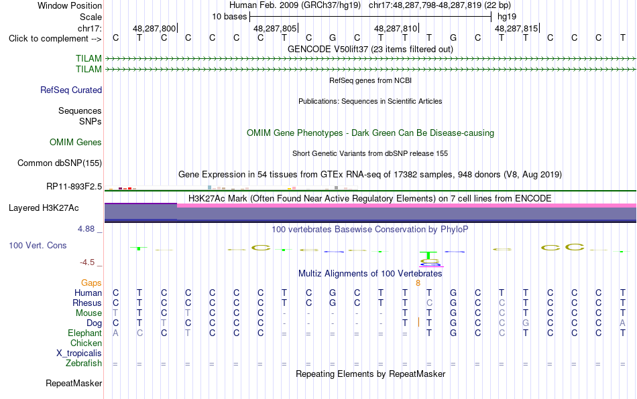Open the Layered H3K27Ac track label
The width and height of the screenshot is (637, 399).
pyautogui.click(x=44, y=208)
